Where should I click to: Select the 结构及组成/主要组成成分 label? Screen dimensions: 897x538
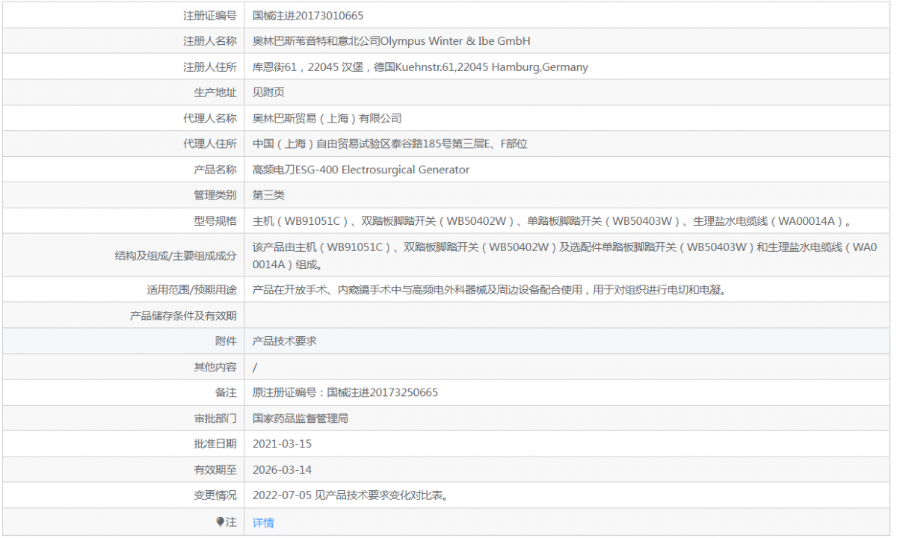(176, 256)
